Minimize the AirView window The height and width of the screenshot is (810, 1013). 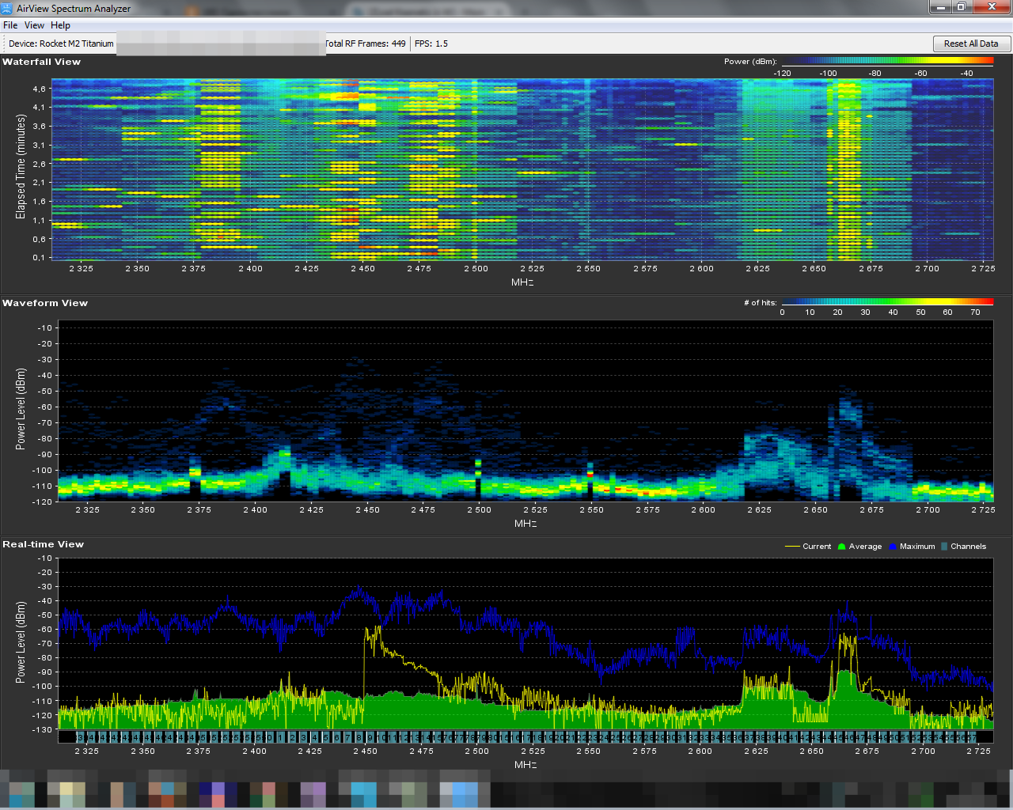click(940, 7)
